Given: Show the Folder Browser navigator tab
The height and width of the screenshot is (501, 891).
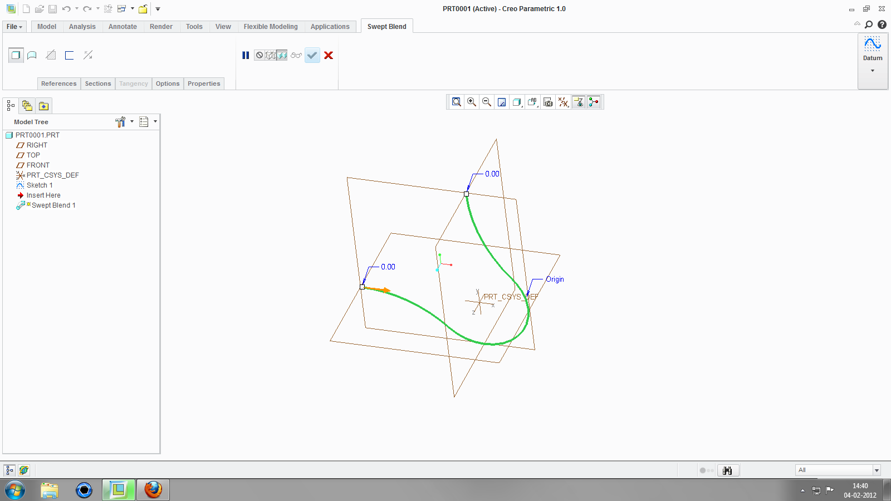Looking at the screenshot, I should (27, 106).
